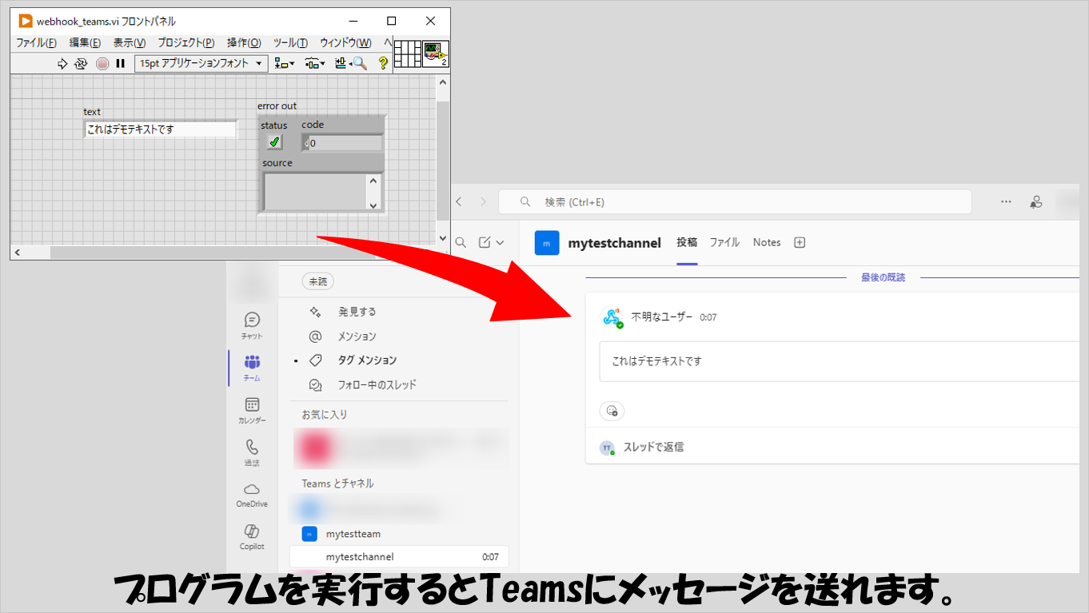Click the お気に入り section header
The image size is (1089, 613).
click(325, 415)
